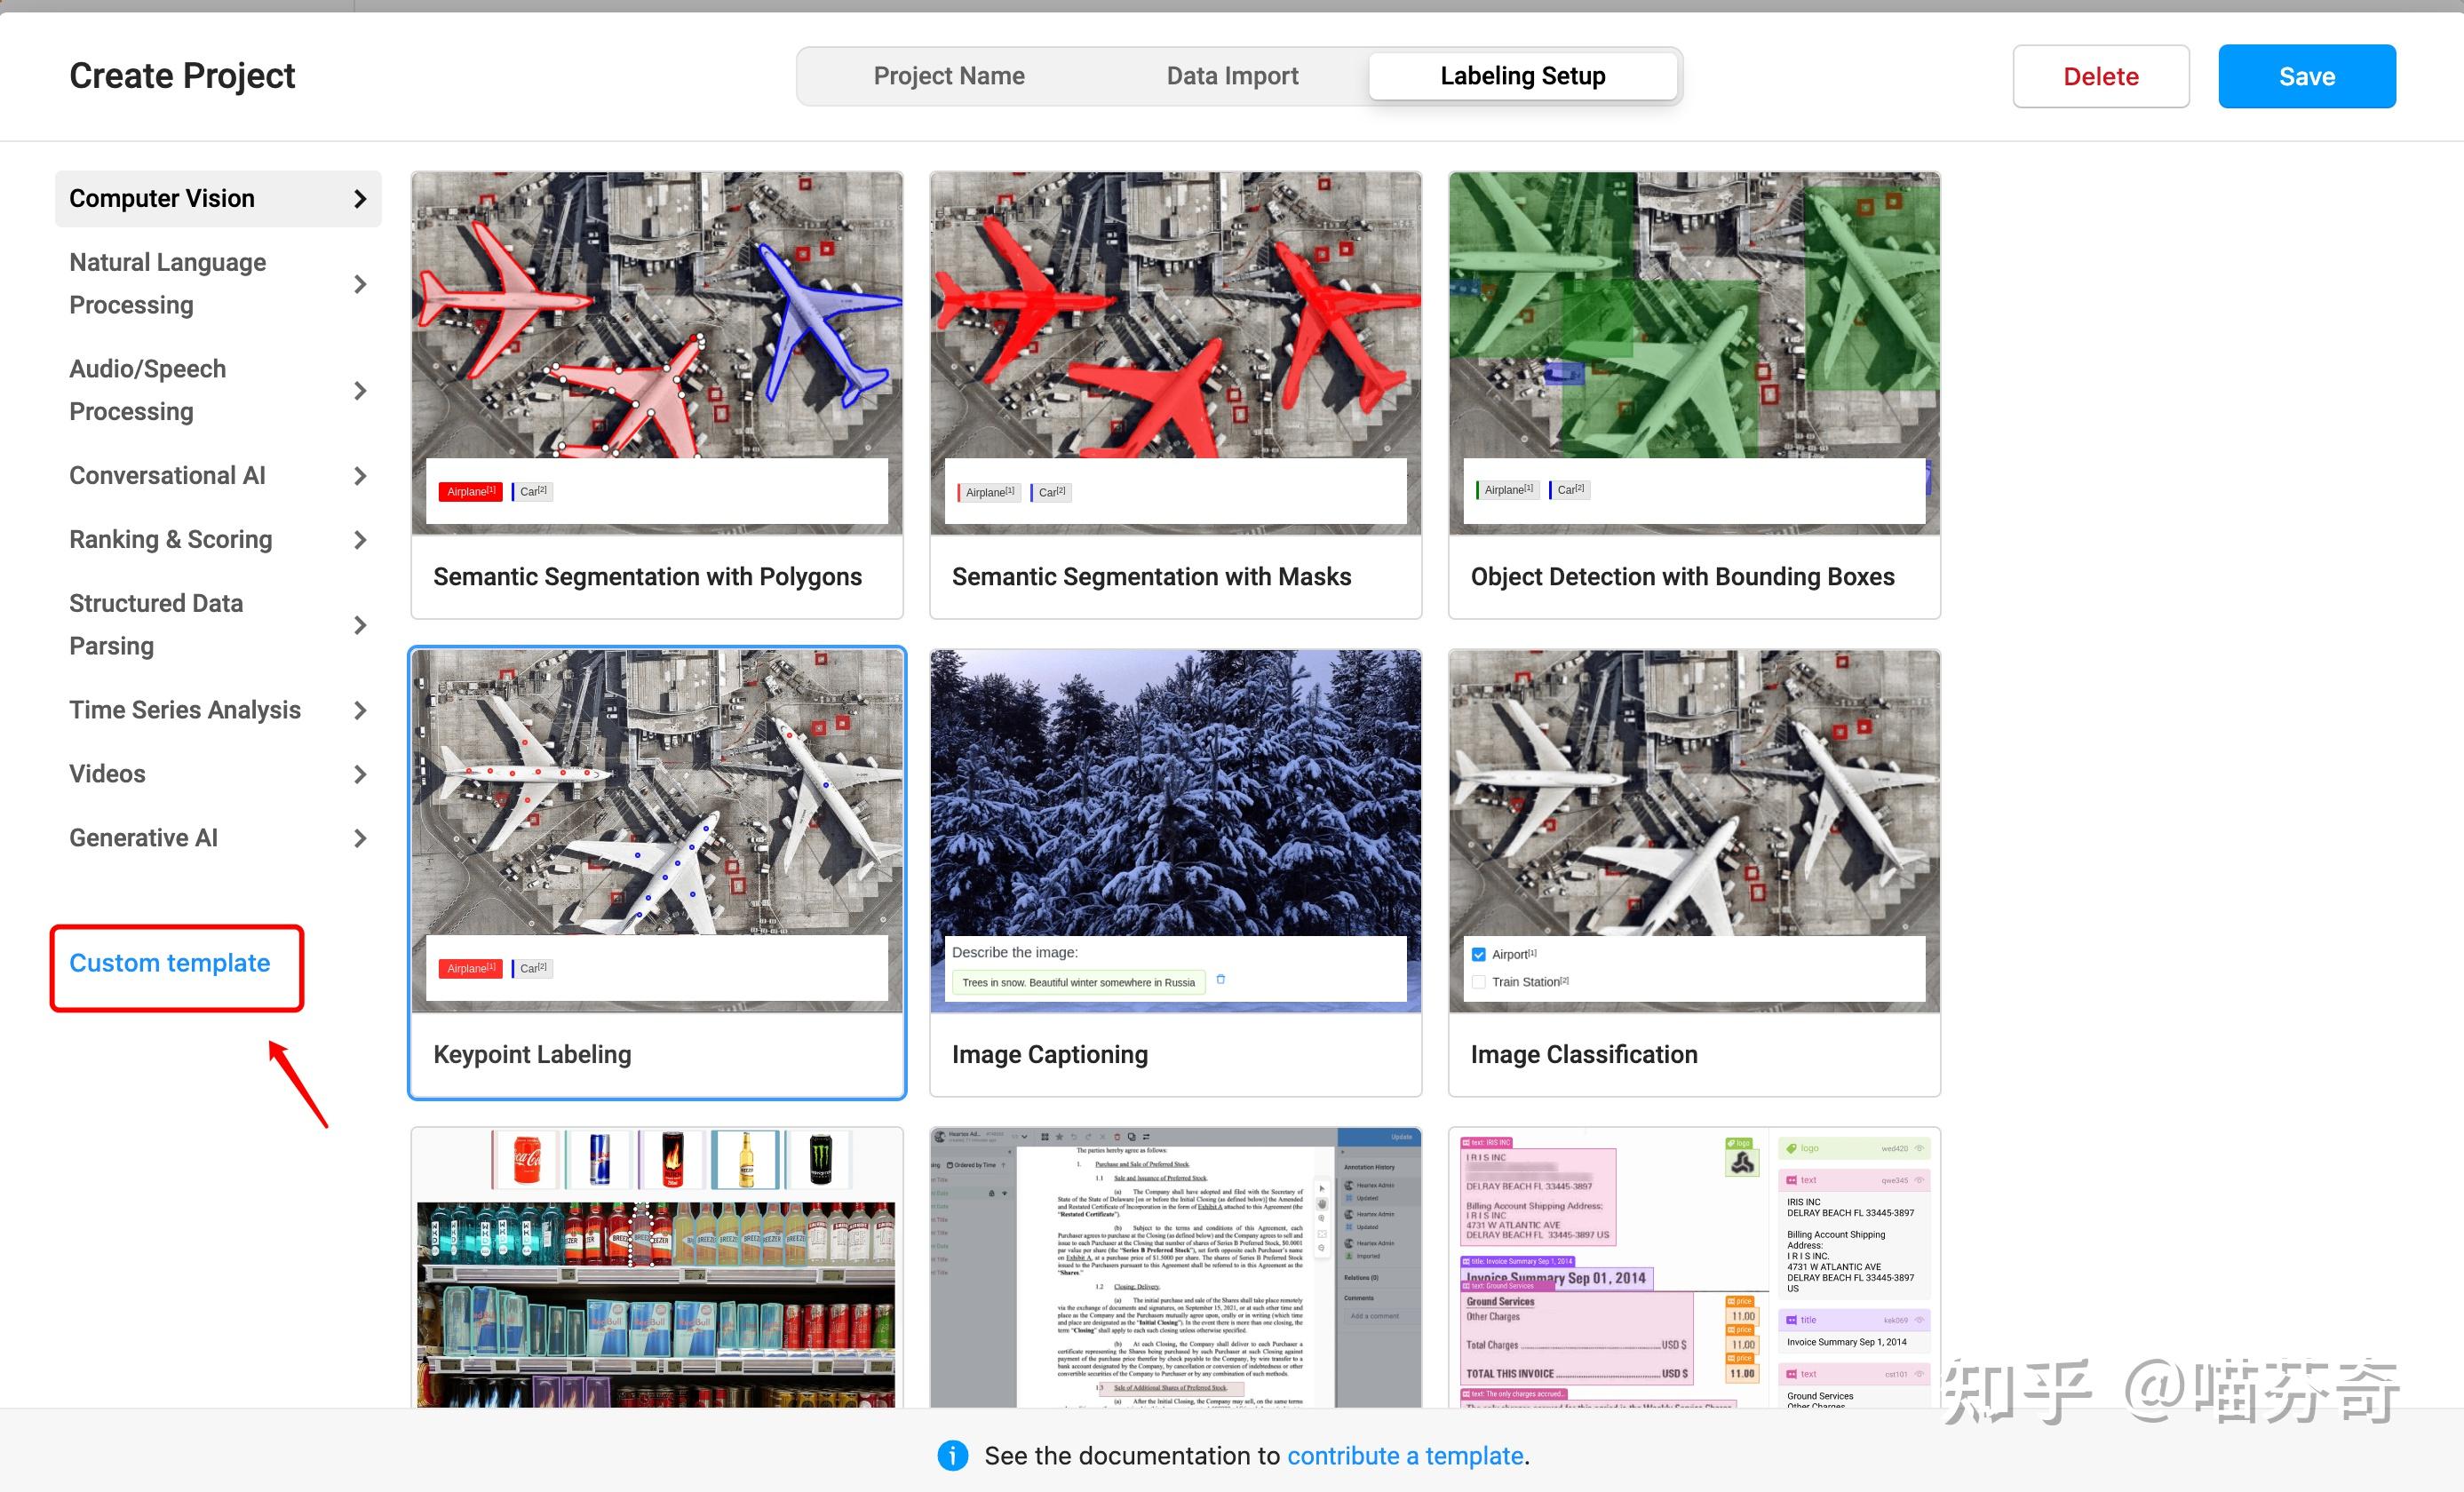Expand Natural Language Processing category arrow

coord(360,284)
